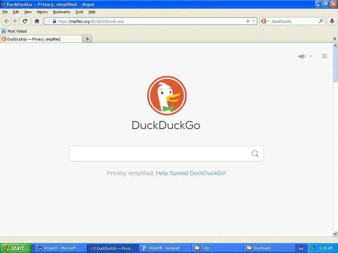
Task: Open the Most Visited bookmarks folder
Action: tap(14, 31)
